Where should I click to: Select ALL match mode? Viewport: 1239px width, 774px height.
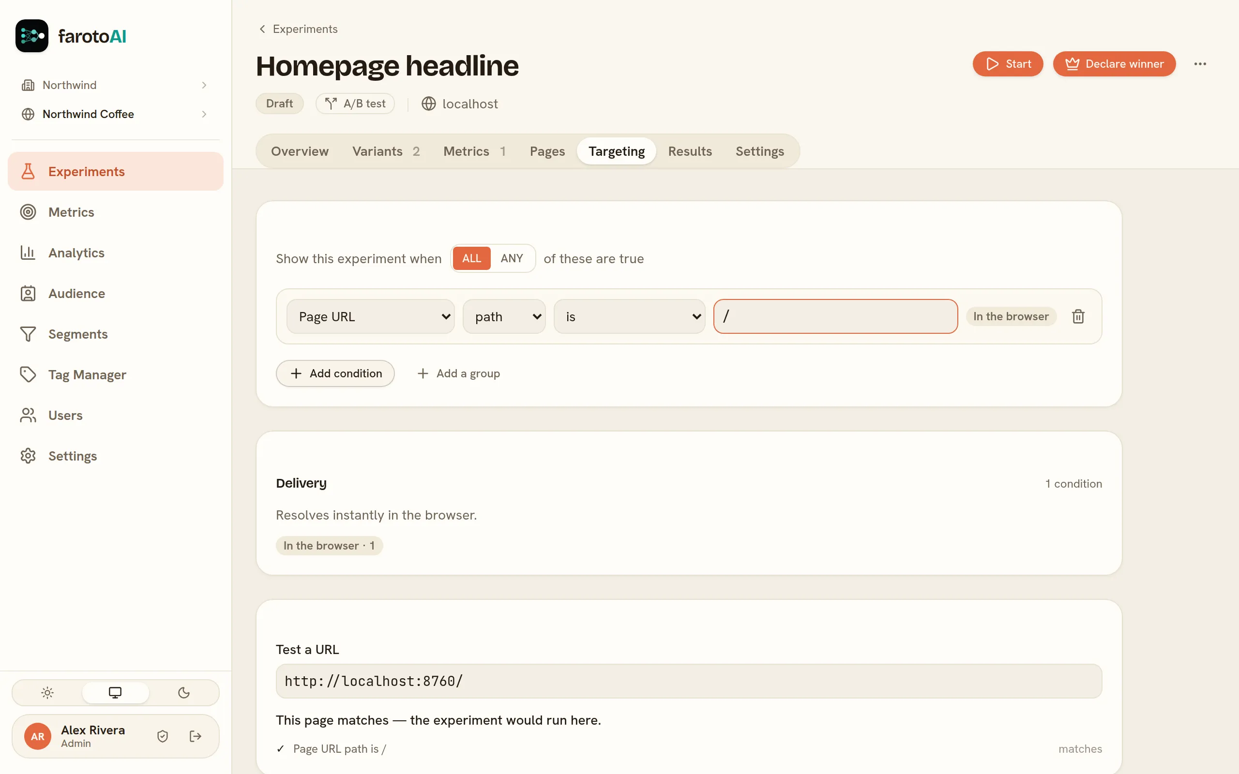coord(471,258)
